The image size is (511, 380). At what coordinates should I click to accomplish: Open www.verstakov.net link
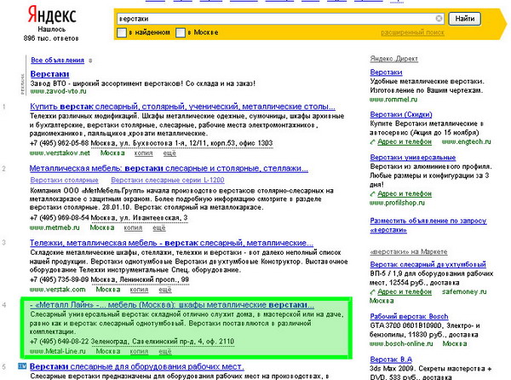pos(60,153)
